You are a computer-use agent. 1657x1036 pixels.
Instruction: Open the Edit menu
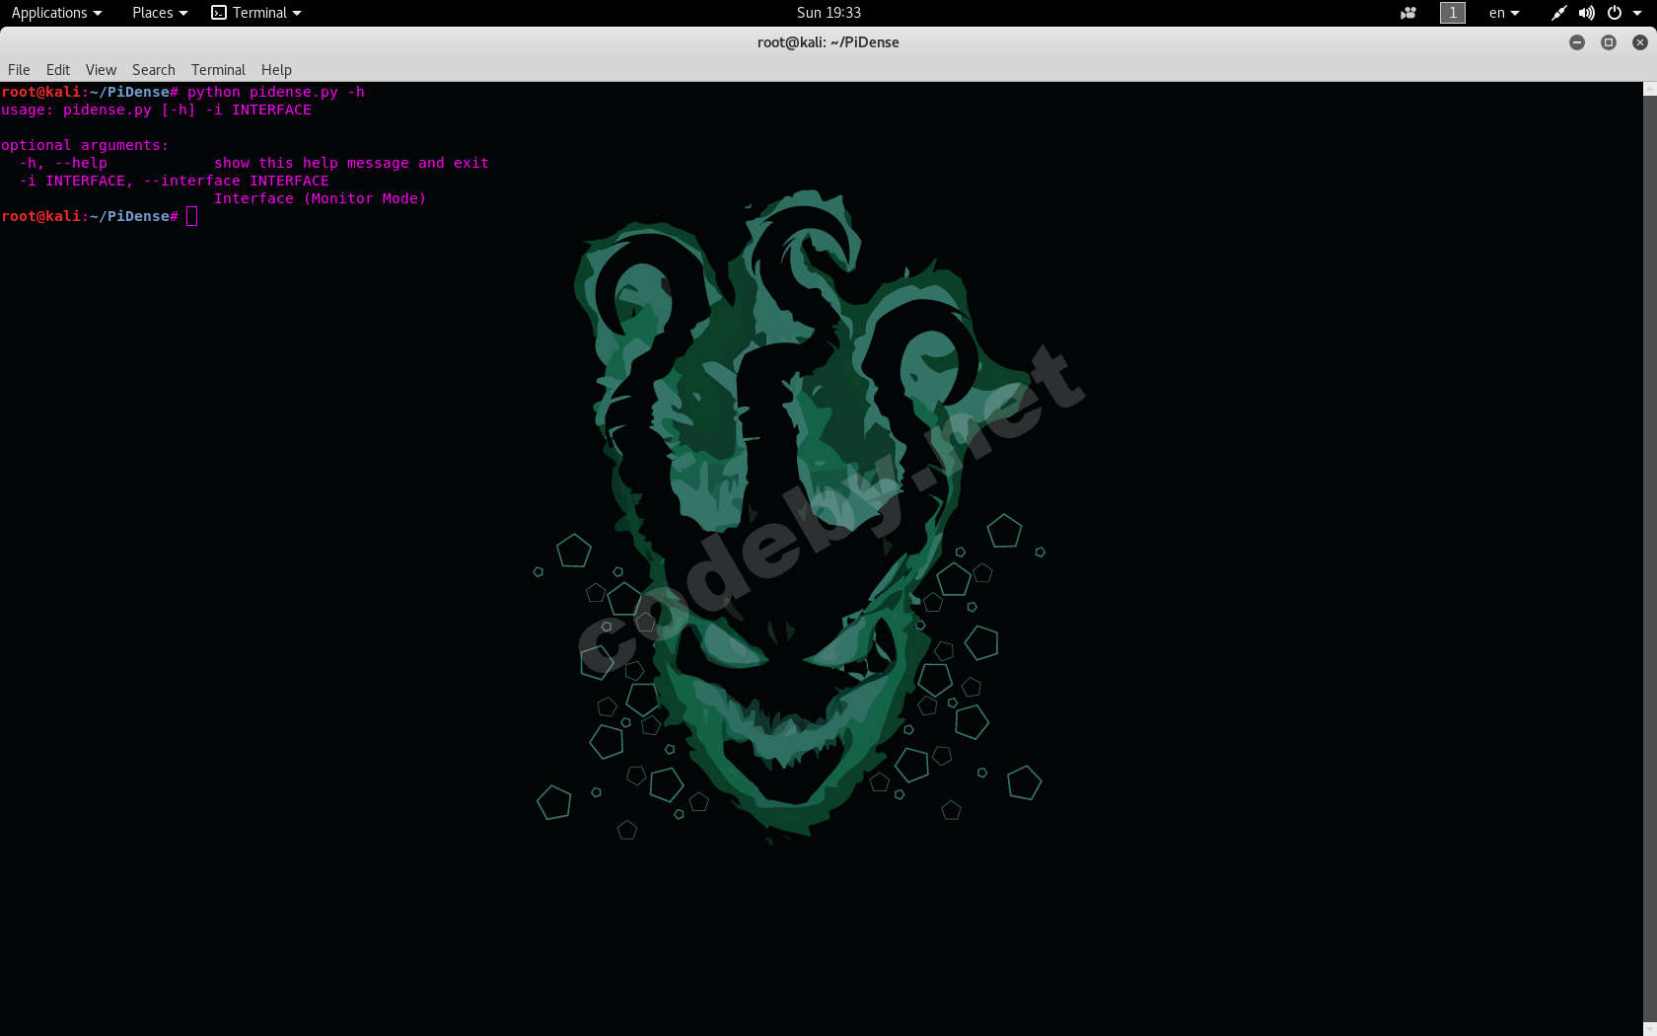point(58,70)
